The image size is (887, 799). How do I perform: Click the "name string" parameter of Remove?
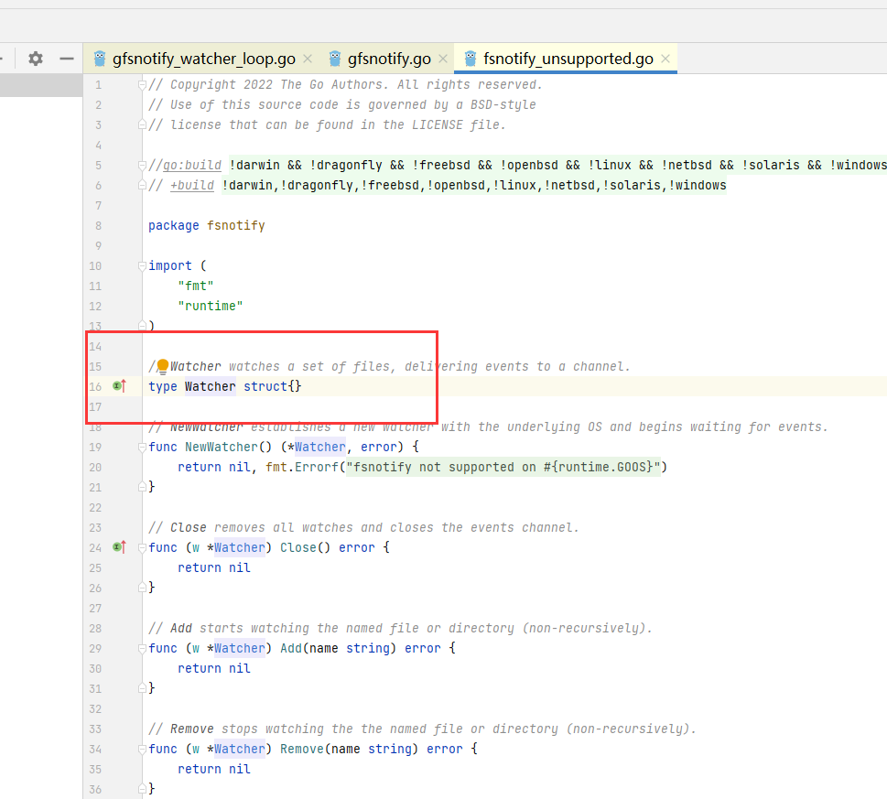(x=372, y=750)
